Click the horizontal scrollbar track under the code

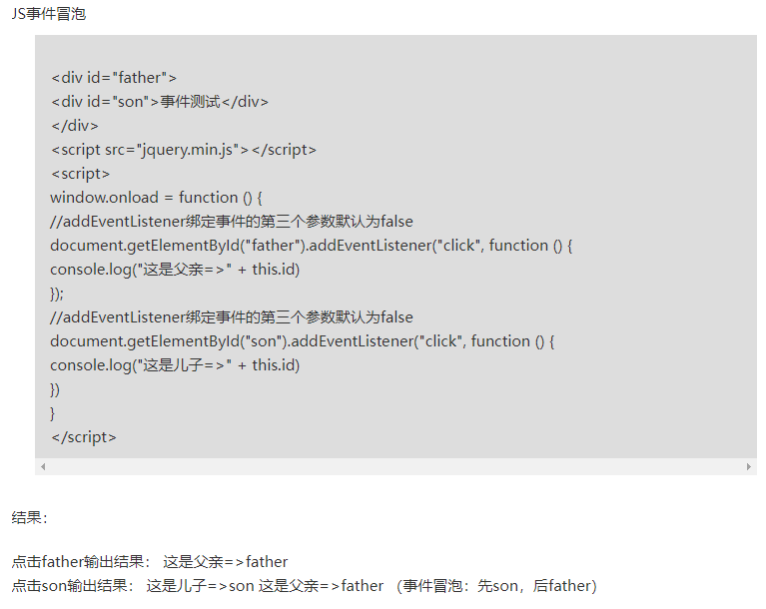pyautogui.click(x=395, y=467)
